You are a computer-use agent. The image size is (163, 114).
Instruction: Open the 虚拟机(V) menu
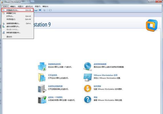tap(29, 7)
